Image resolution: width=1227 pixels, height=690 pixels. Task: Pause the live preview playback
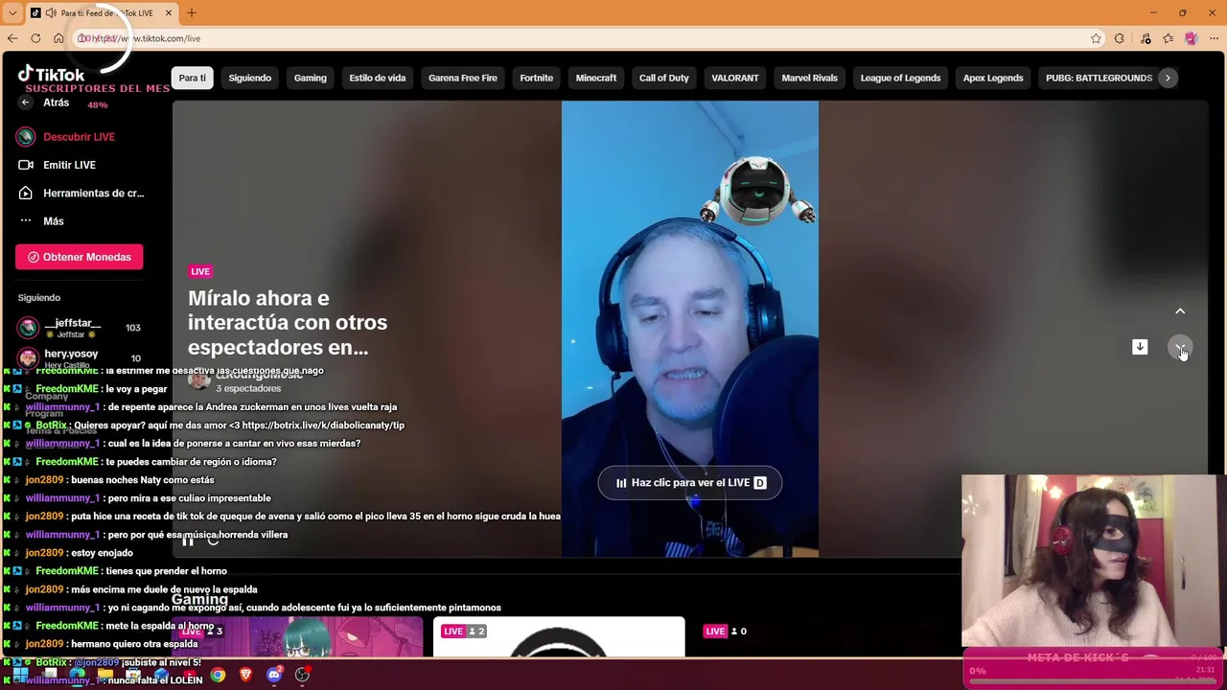point(188,540)
